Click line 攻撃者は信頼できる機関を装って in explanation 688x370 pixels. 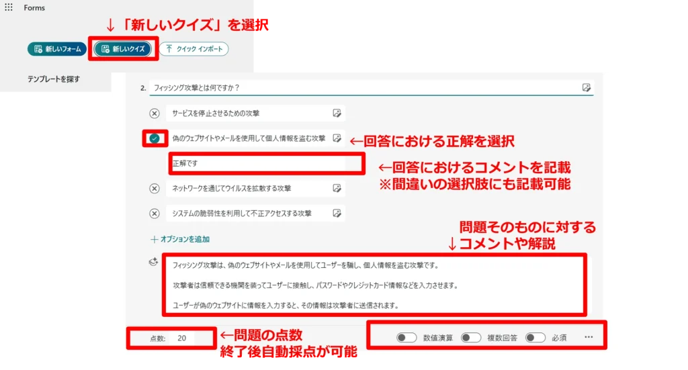[316, 285]
